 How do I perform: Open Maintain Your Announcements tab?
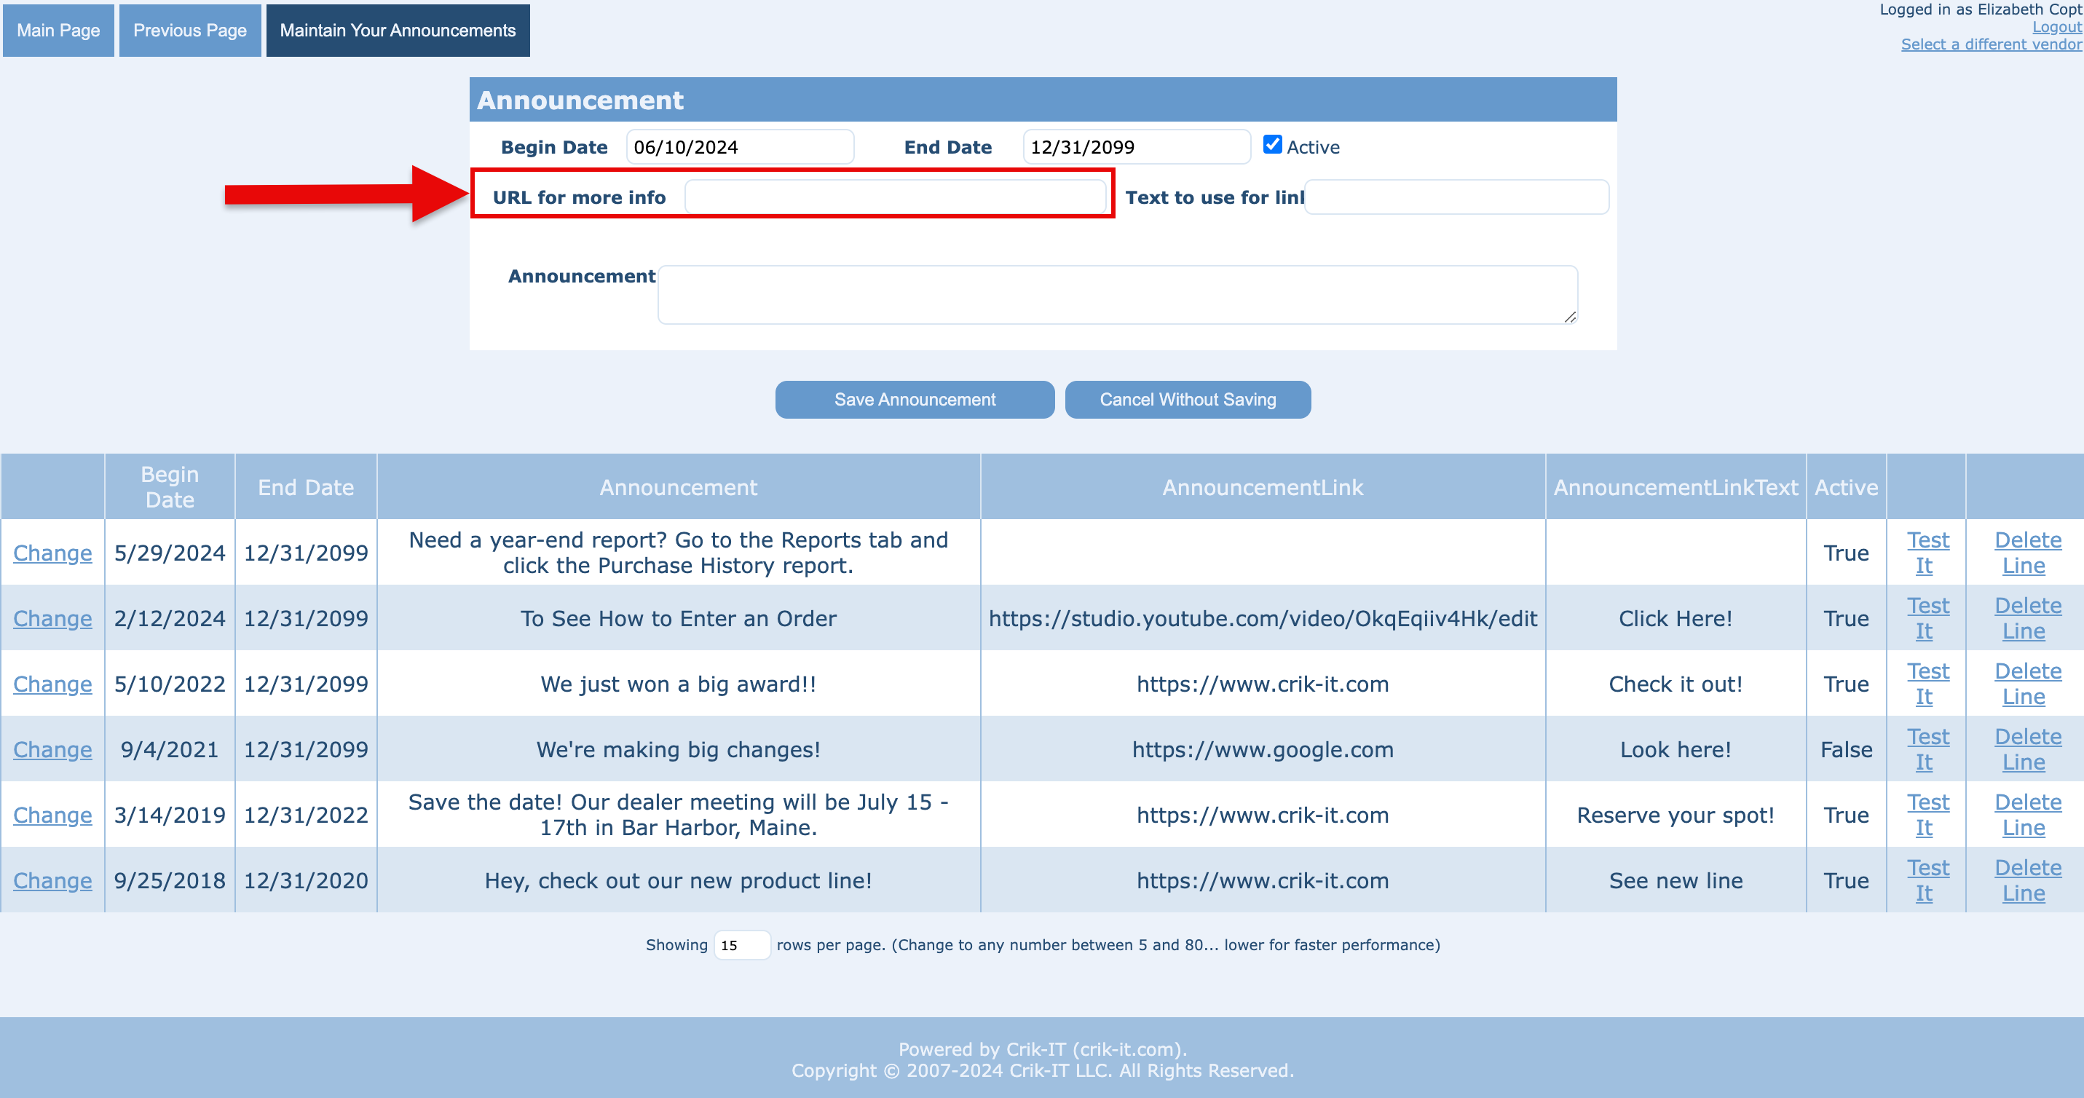398,31
